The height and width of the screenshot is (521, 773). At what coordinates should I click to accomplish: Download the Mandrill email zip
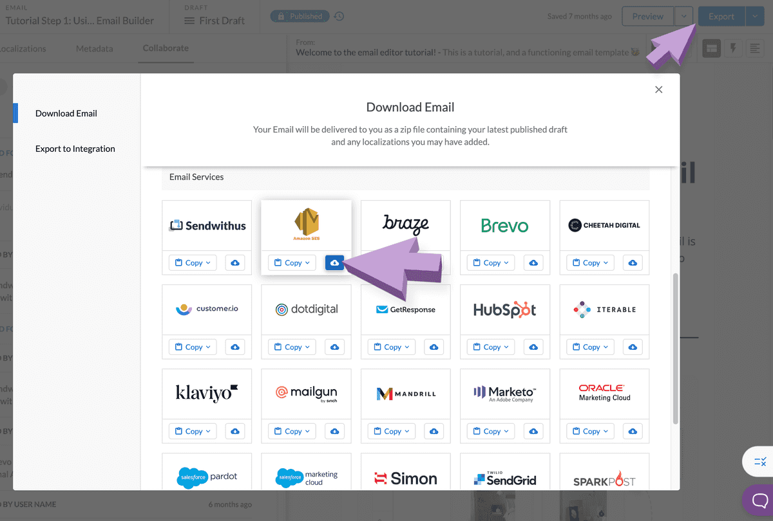[x=434, y=431]
